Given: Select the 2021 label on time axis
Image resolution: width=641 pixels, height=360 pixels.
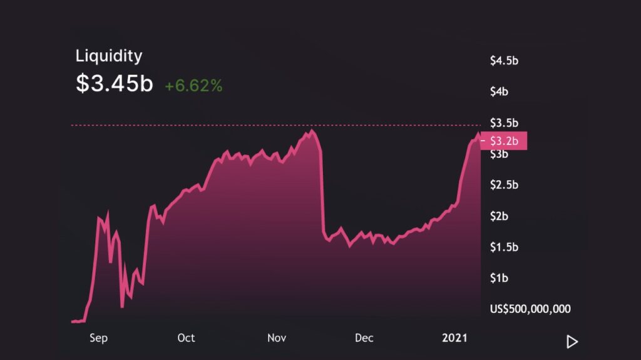Looking at the screenshot, I should (x=454, y=338).
